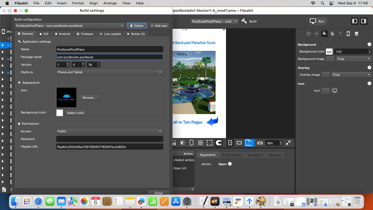Click the Icon section info icon
Viewport: 373px width, 210px height.
click(369, 83)
